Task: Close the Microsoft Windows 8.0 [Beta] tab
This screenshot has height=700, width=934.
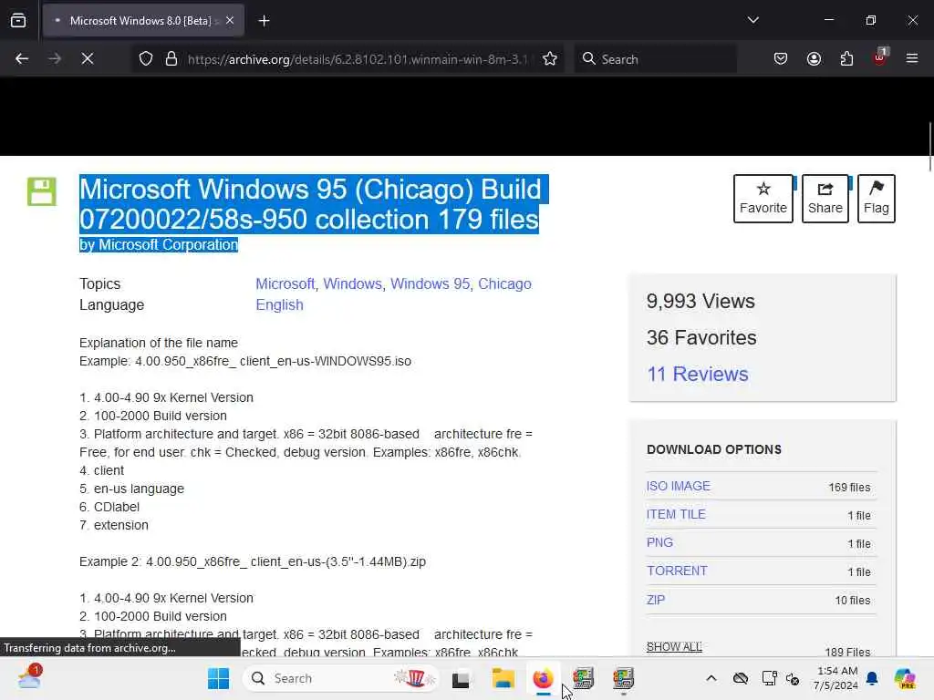Action: coord(230,21)
